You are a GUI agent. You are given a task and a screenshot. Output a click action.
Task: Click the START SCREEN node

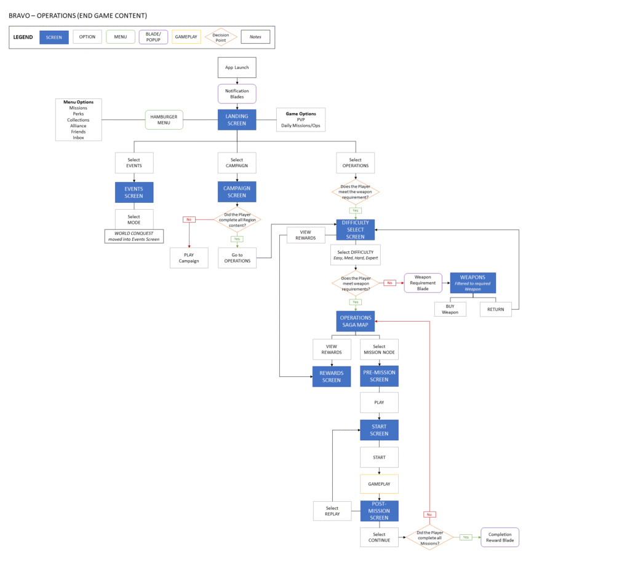(x=379, y=430)
